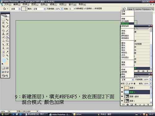
Task: Open the 文件(F) menu
Action: point(8,5)
